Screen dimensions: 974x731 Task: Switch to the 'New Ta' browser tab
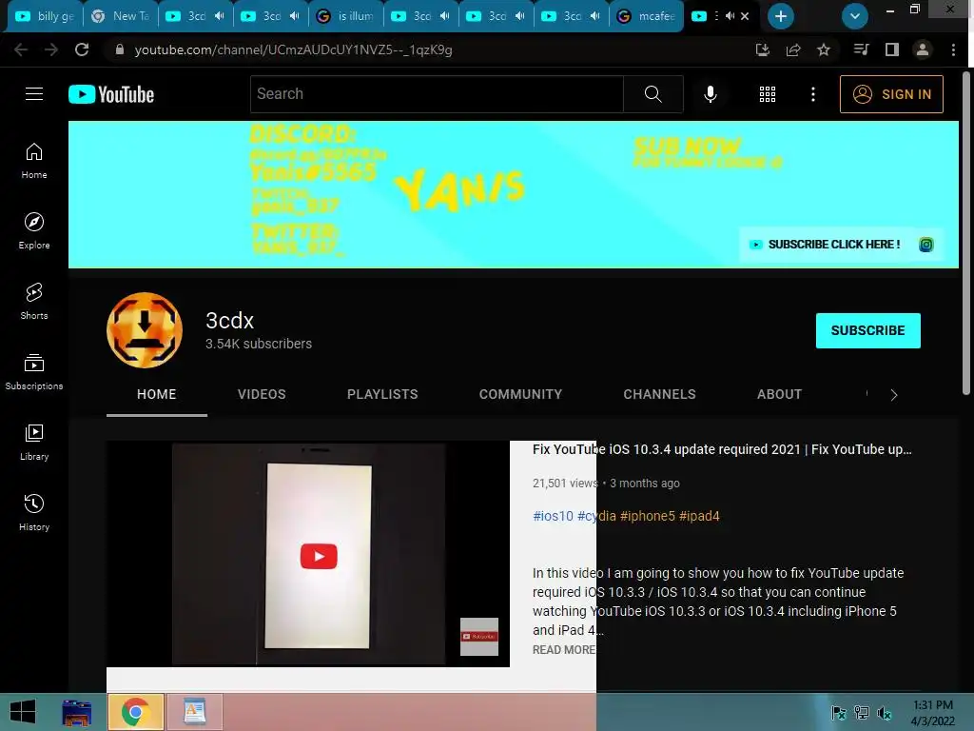120,16
